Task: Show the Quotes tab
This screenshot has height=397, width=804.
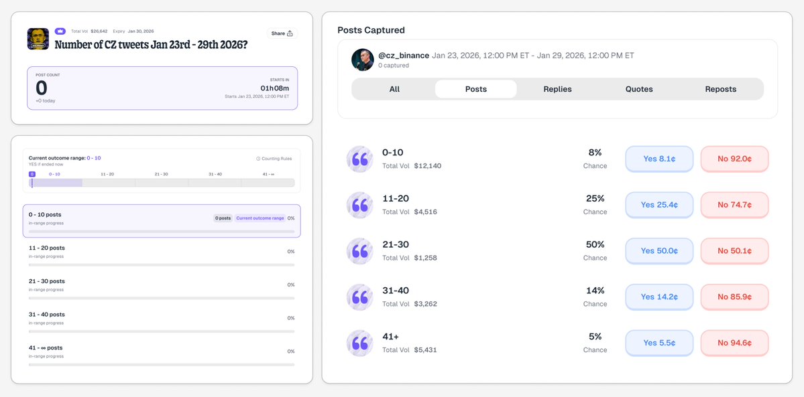Action: [x=639, y=89]
